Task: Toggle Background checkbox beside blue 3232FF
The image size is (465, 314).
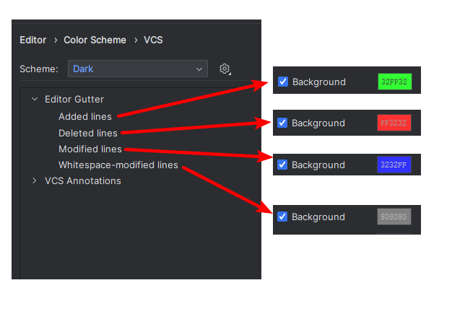Action: coord(282,165)
